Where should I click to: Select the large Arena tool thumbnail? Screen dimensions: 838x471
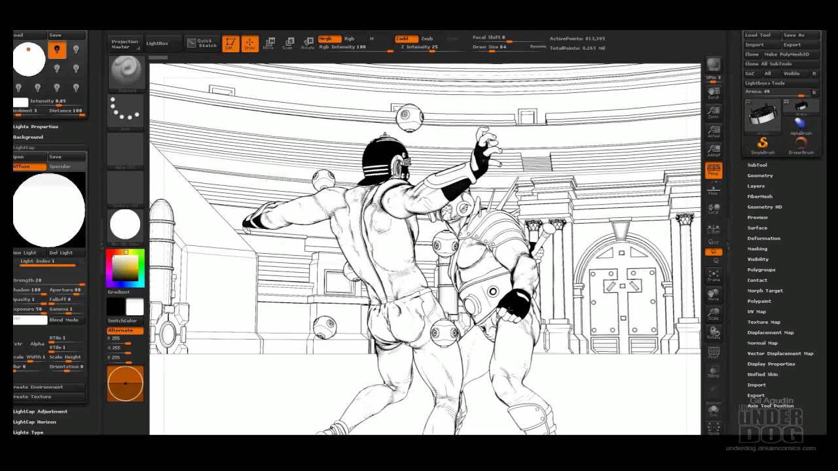click(x=763, y=116)
